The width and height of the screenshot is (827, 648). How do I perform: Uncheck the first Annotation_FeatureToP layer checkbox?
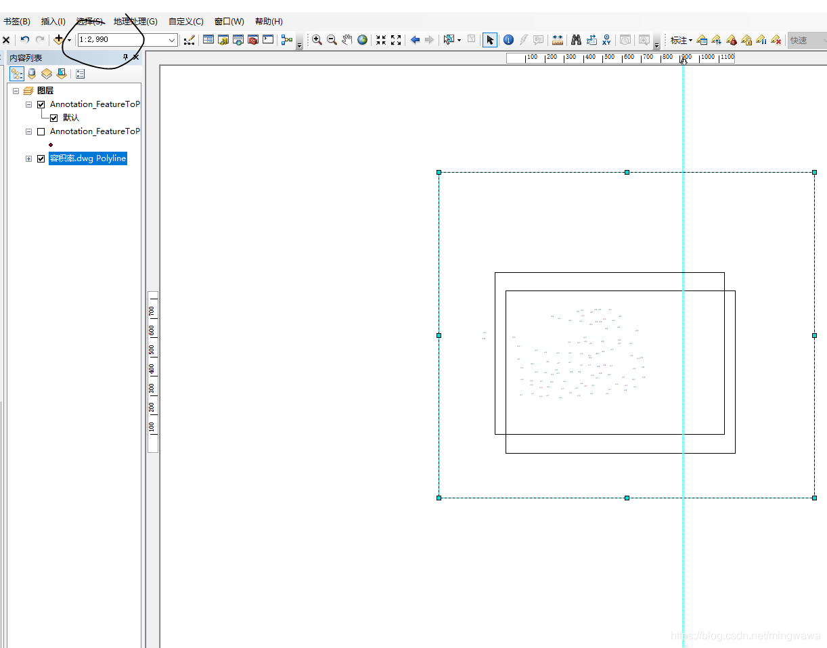41,104
